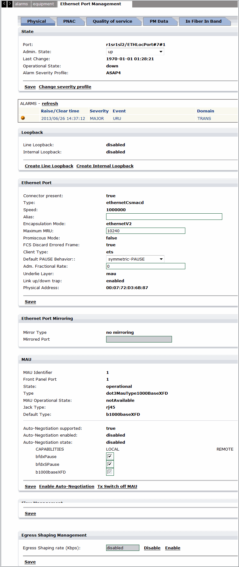Open the In Fiber In Band tab
Image resolution: width=239 pixels, height=567 pixels.
tap(205, 21)
